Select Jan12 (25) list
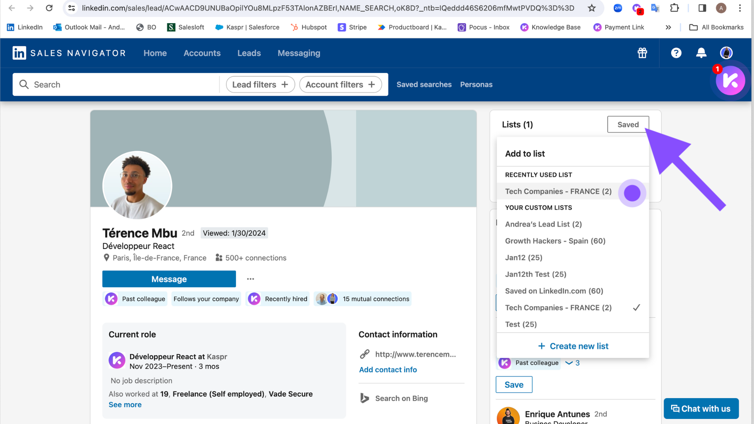The image size is (754, 424). coord(573,258)
